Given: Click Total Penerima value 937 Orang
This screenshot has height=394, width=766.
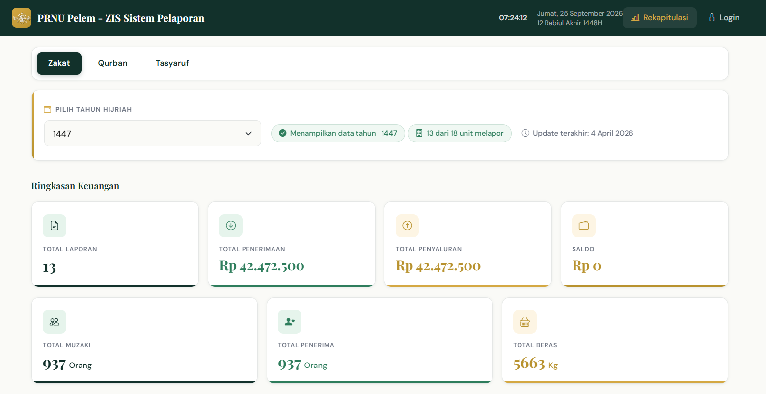Looking at the screenshot, I should pyautogui.click(x=302, y=365).
